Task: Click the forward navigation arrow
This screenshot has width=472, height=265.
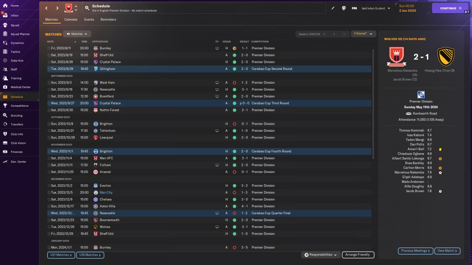Action: [57, 8]
